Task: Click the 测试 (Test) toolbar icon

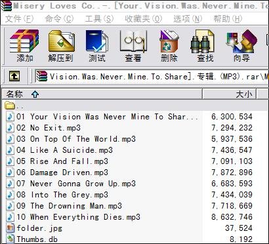Action: (x=97, y=41)
